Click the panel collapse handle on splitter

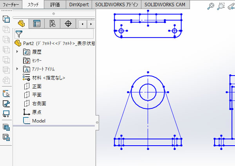(x=97, y=123)
